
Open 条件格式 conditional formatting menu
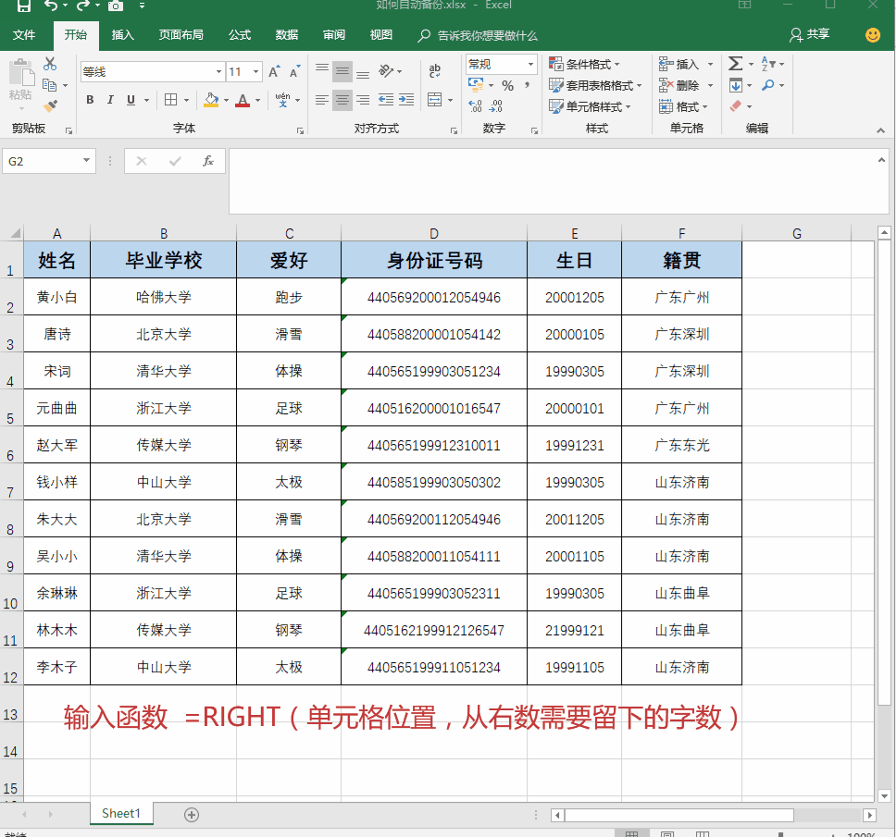[584, 64]
